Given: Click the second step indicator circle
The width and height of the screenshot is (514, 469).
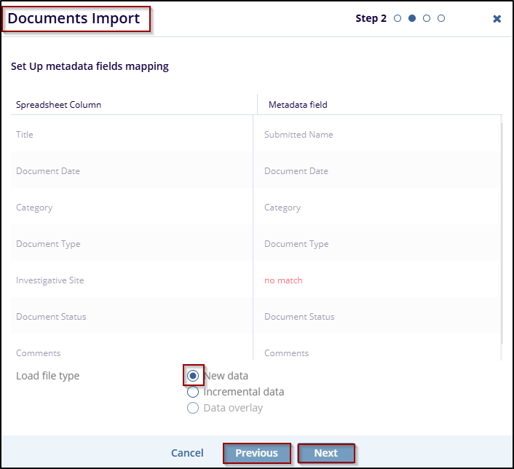Looking at the screenshot, I should (412, 18).
